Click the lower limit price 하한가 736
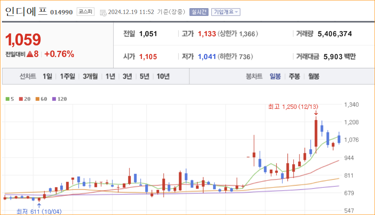This screenshot has height=215, width=375. (235, 57)
